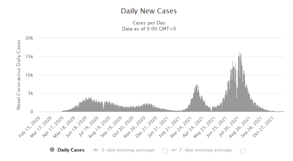Enable the 3-day moving average checkbox

click(165, 150)
